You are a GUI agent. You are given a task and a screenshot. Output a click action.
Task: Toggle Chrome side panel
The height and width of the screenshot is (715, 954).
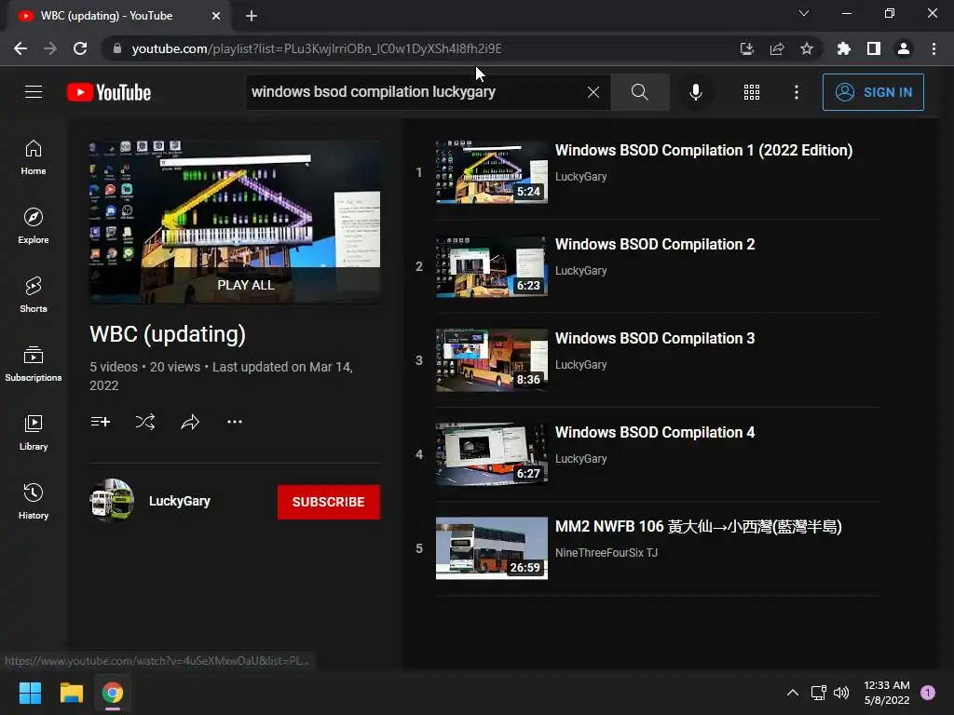(x=874, y=48)
